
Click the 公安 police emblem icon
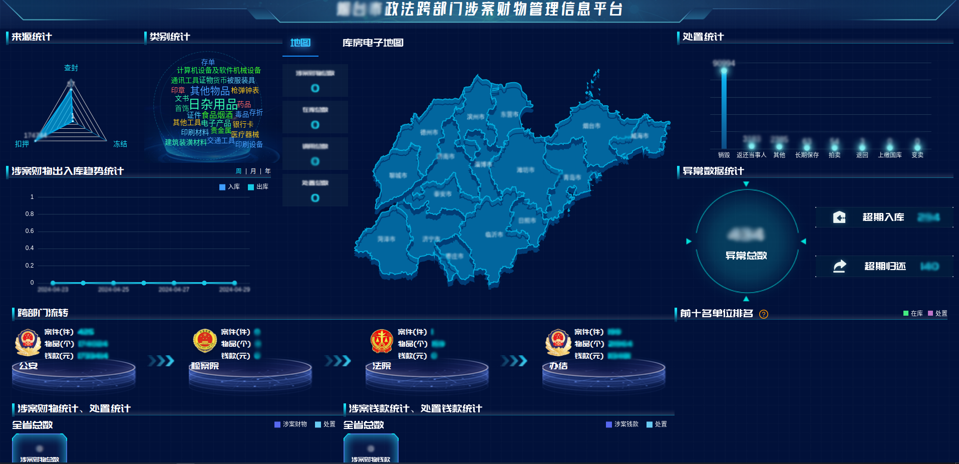click(28, 342)
